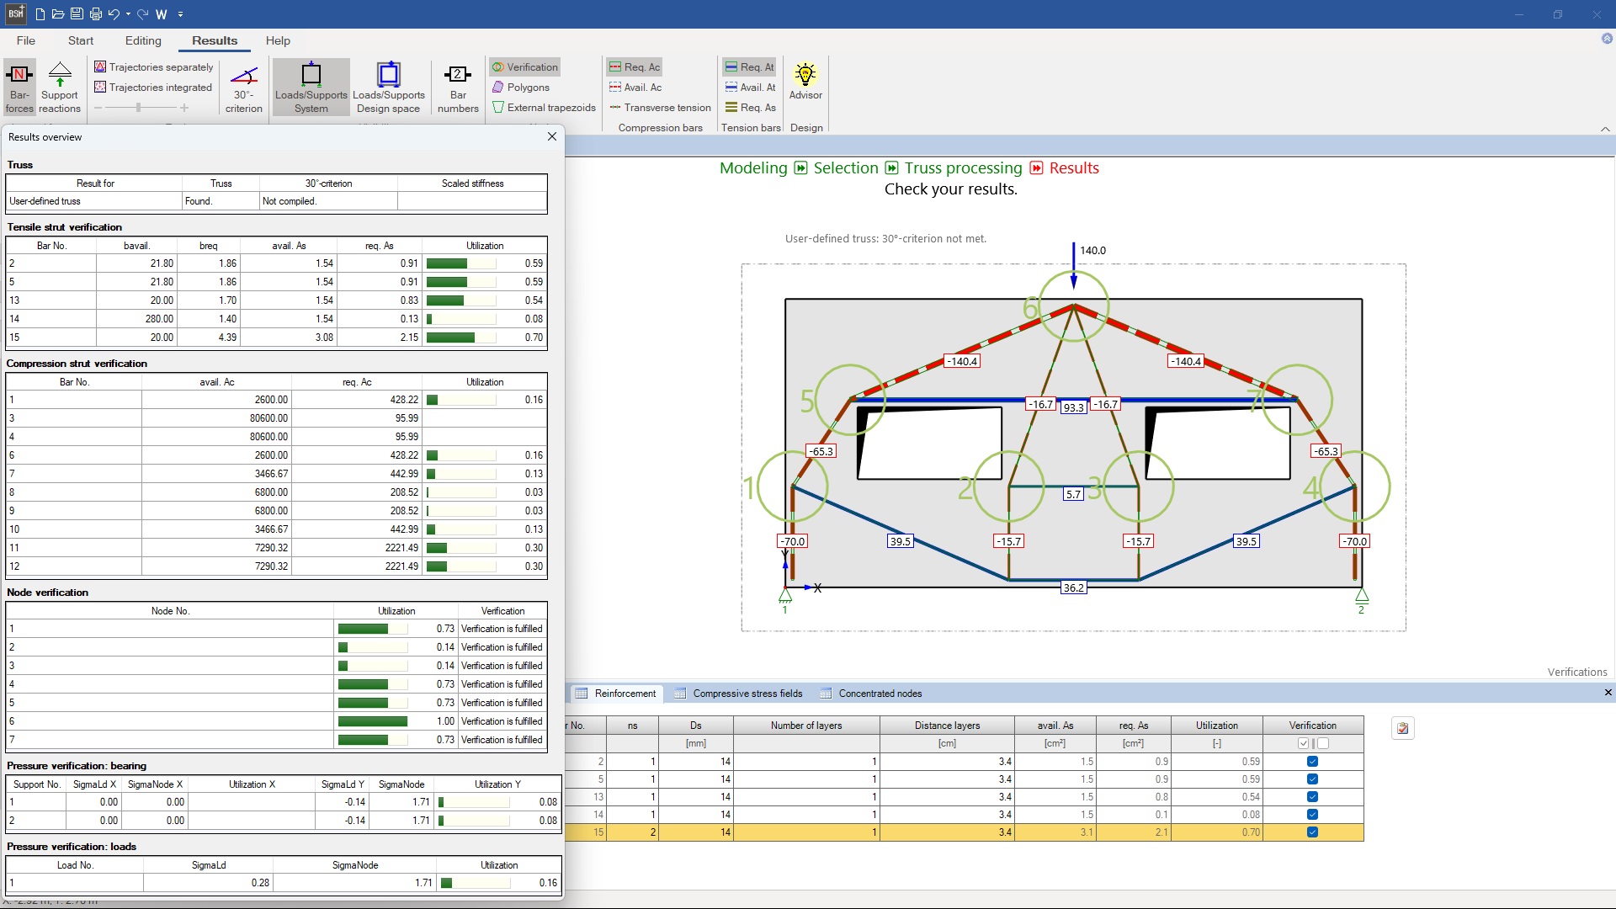Toggle the Verification display option
Image resolution: width=1616 pixels, height=909 pixels.
click(x=524, y=66)
